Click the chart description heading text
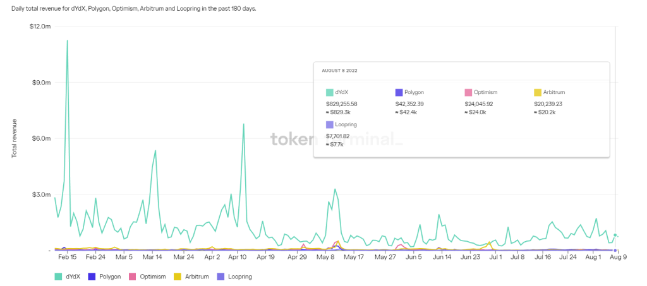 [x=134, y=8]
